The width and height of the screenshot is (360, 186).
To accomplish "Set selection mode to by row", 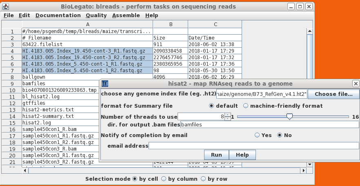I will 204,179.
